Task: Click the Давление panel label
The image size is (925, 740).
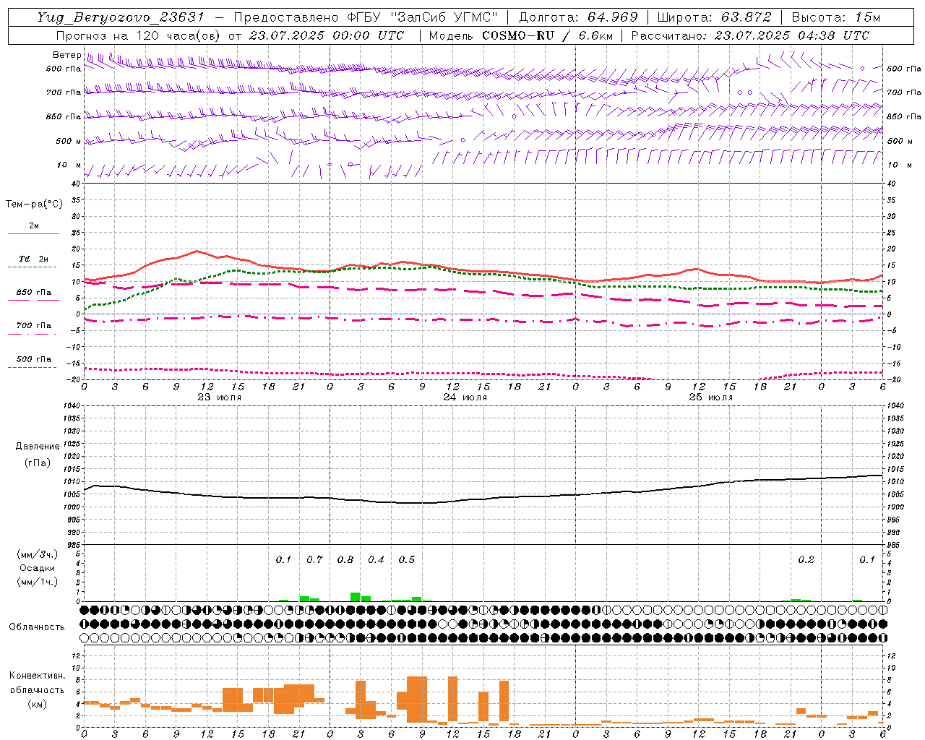Action: click(38, 447)
